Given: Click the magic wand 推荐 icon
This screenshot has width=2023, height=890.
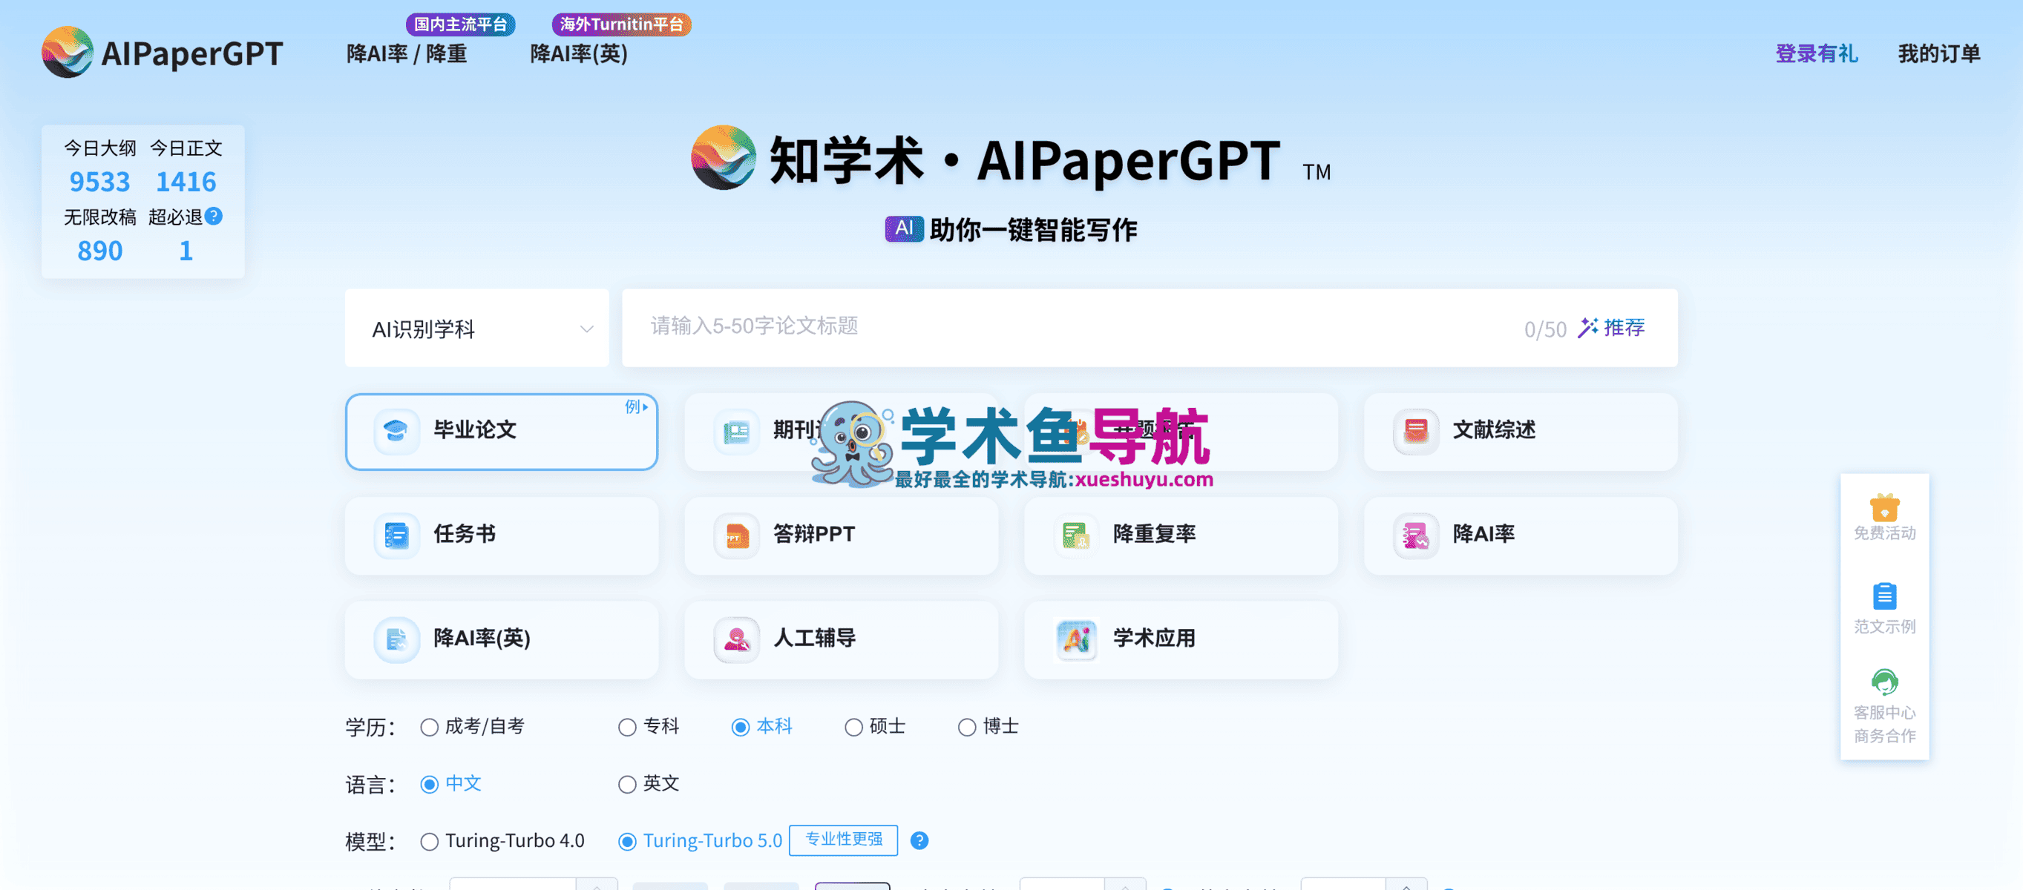Looking at the screenshot, I should pos(1588,327).
